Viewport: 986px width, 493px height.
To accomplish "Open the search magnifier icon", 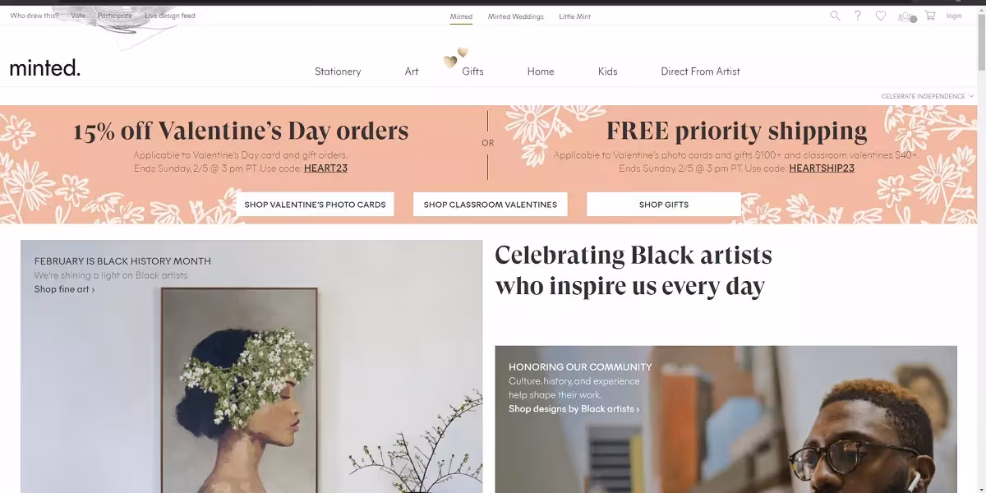I will [x=835, y=16].
